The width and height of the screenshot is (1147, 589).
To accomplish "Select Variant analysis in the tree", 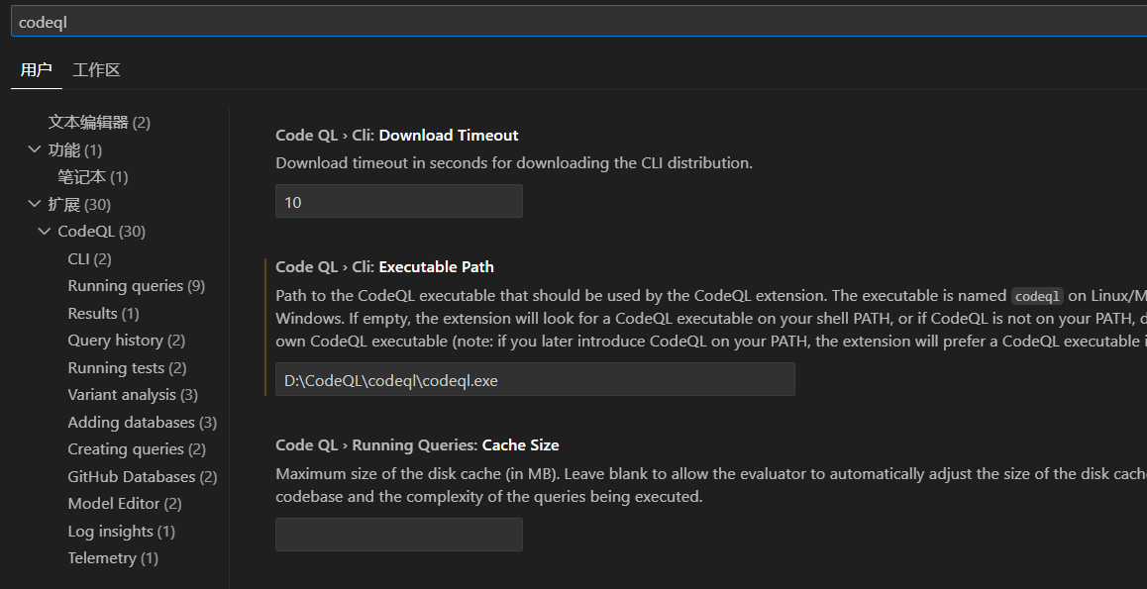I will pyautogui.click(x=133, y=395).
